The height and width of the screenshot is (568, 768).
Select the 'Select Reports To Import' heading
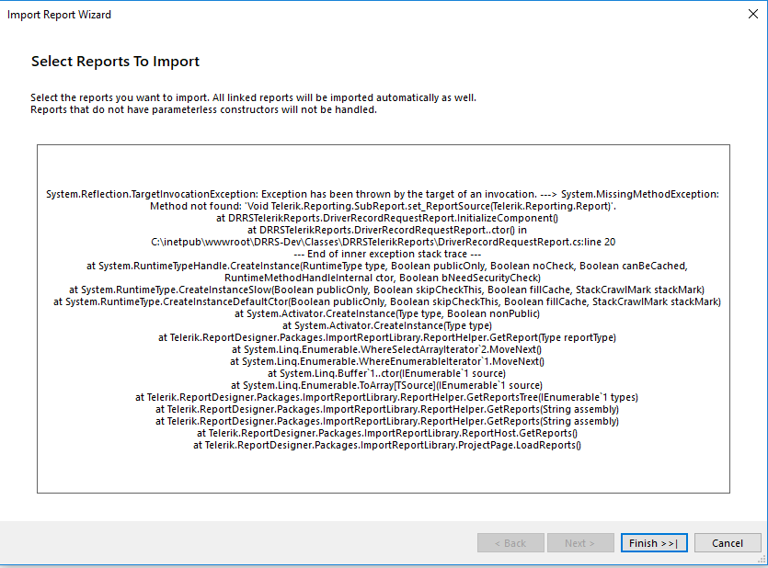[116, 62]
